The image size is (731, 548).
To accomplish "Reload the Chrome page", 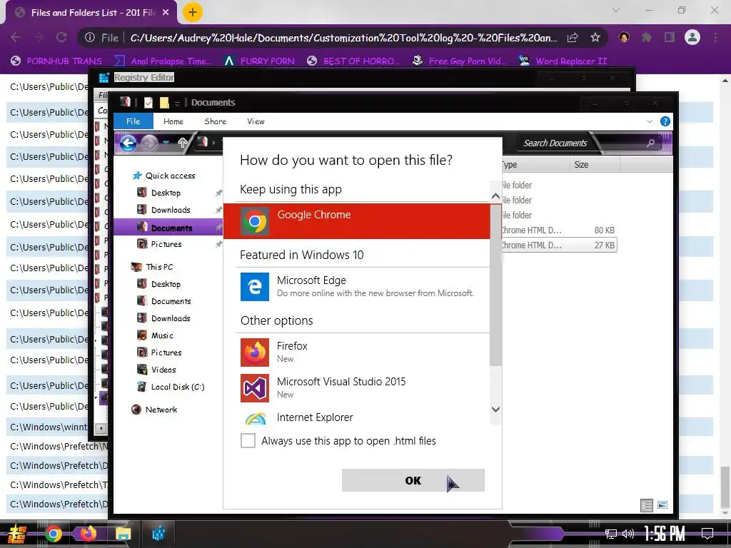I will (61, 37).
